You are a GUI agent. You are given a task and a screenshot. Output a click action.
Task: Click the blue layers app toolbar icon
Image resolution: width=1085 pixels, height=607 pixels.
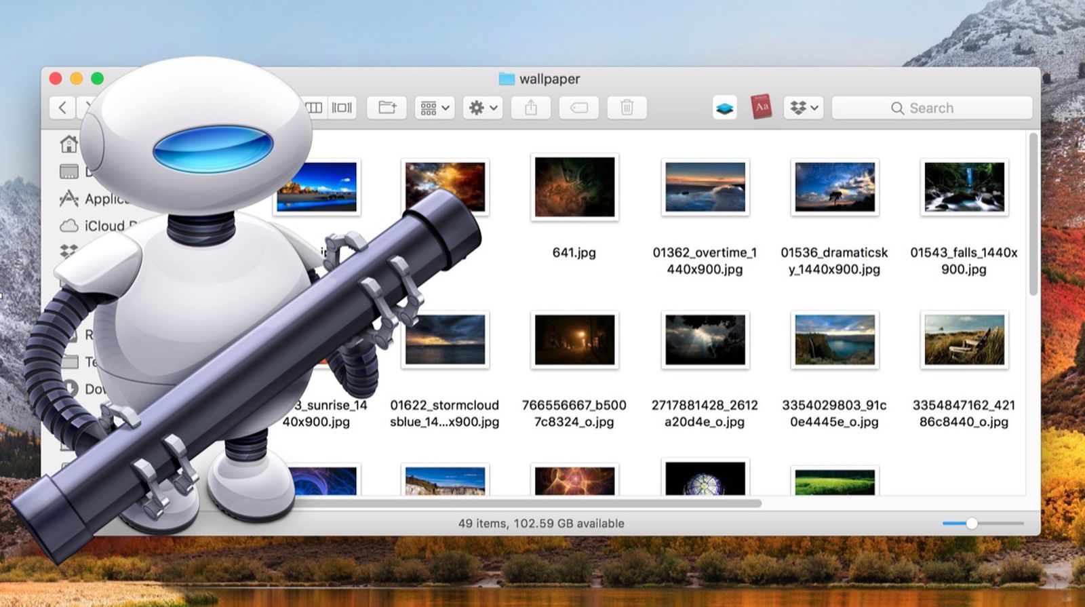tap(725, 108)
